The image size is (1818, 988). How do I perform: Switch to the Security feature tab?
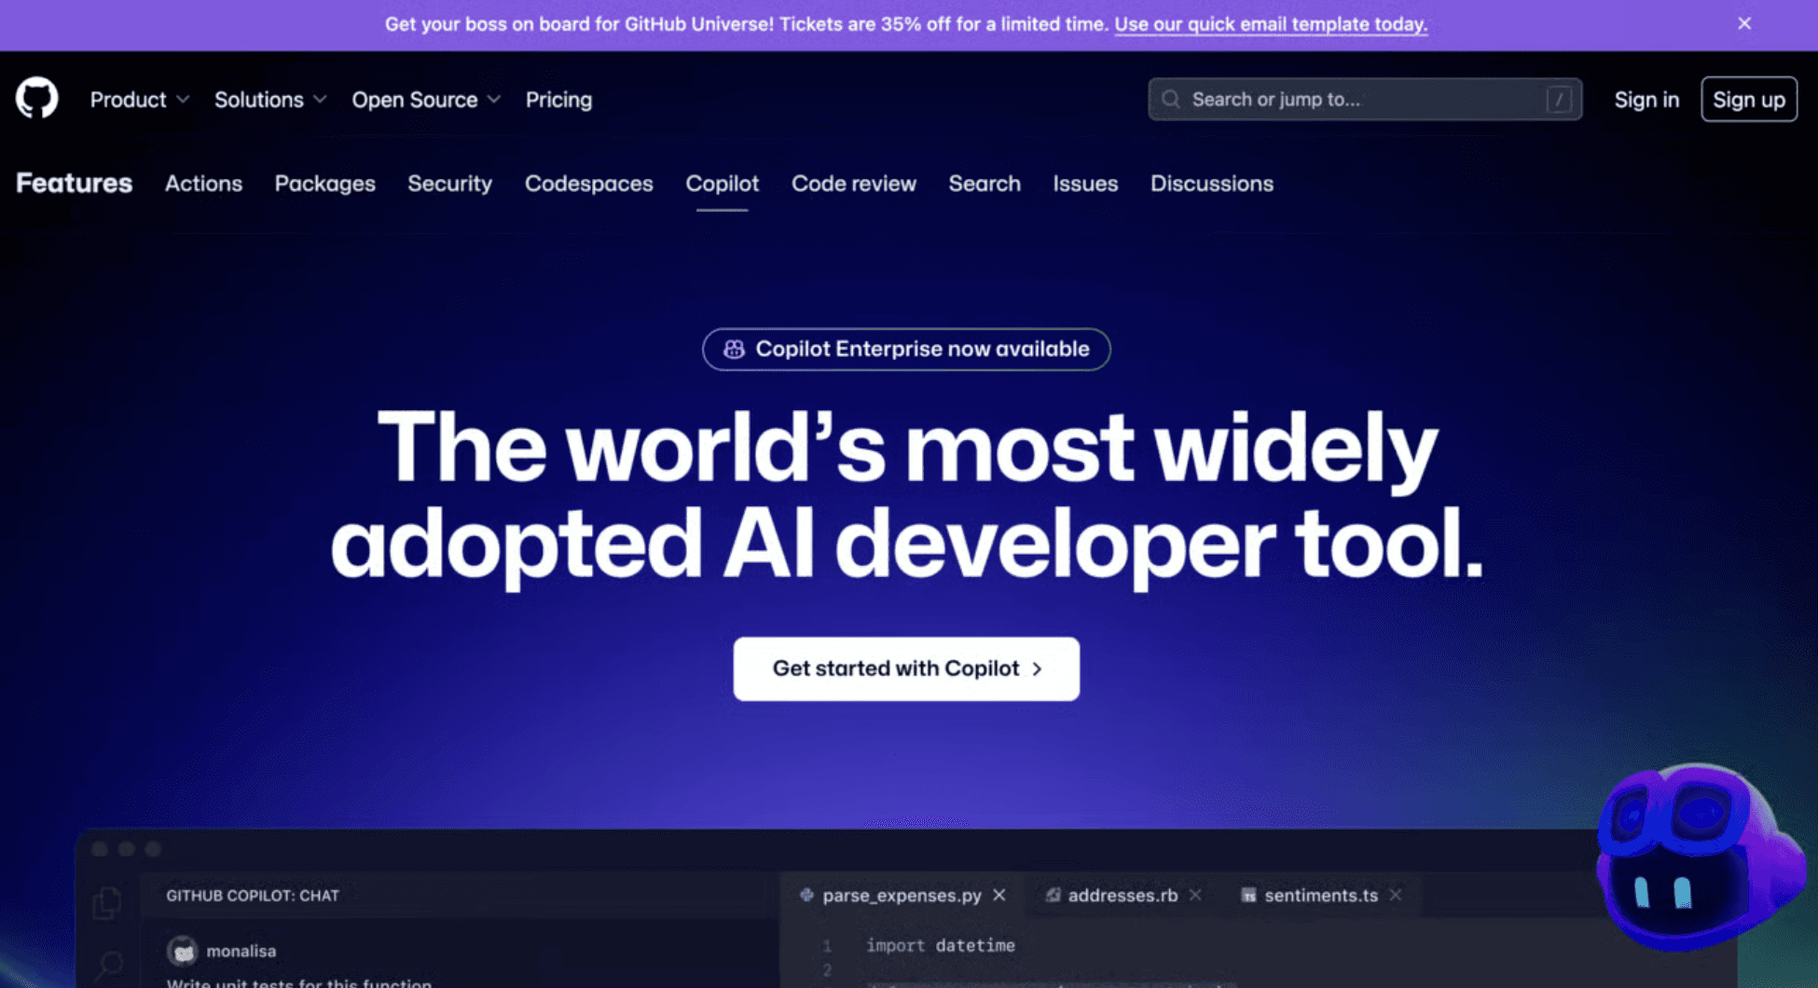450,184
